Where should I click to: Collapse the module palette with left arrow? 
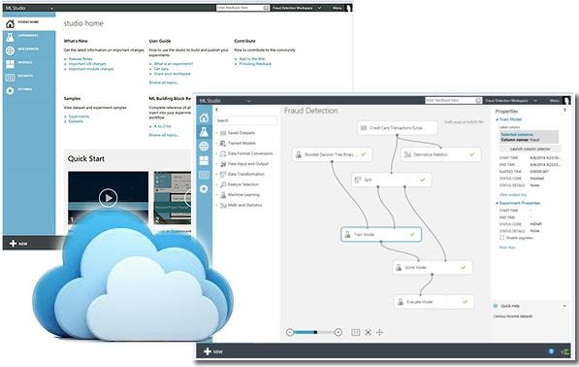tap(216, 110)
